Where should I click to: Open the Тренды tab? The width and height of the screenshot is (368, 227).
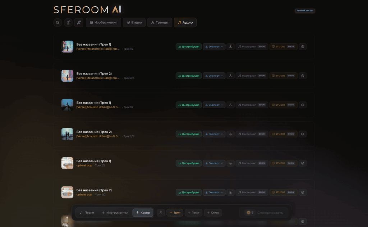click(x=160, y=23)
